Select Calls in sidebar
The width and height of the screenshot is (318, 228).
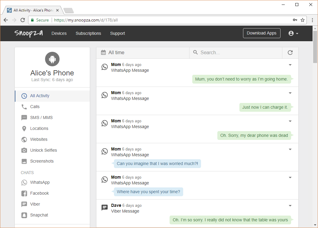point(52,107)
